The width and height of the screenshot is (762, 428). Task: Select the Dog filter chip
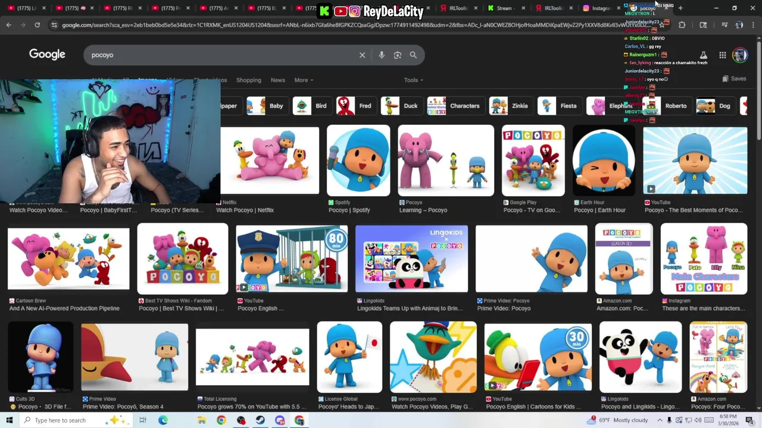[x=714, y=106]
